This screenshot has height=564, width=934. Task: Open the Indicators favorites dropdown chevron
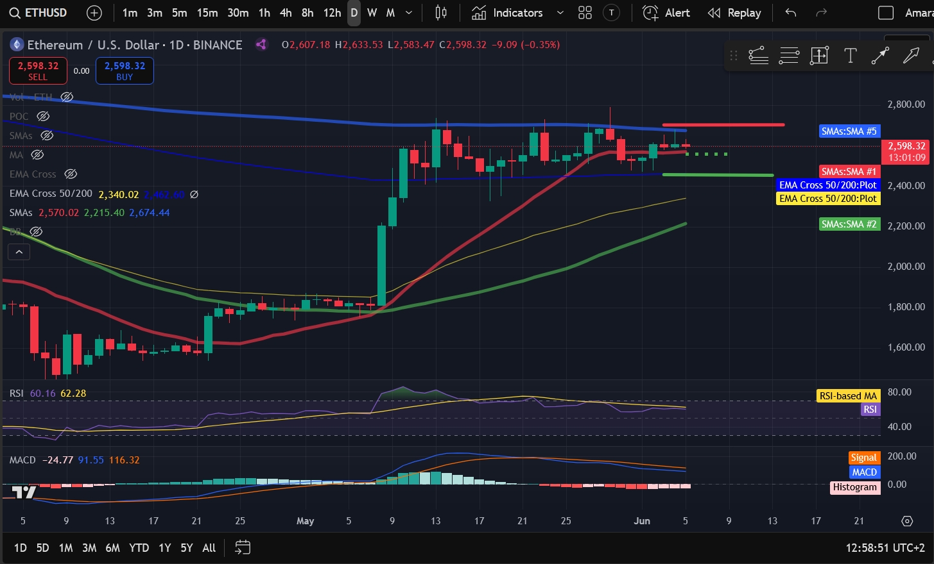point(560,13)
